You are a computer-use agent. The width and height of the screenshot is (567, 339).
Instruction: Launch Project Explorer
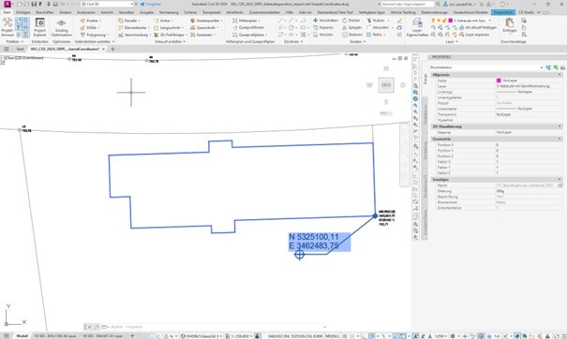(39, 27)
